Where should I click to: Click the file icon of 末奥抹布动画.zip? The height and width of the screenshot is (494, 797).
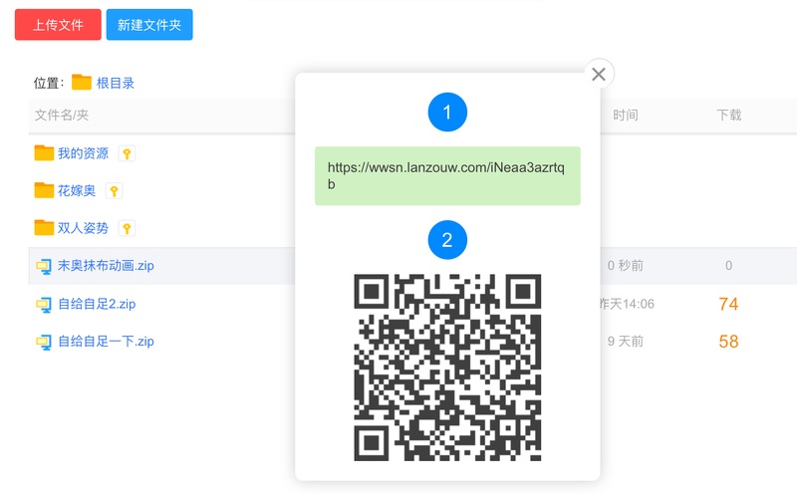tap(44, 266)
